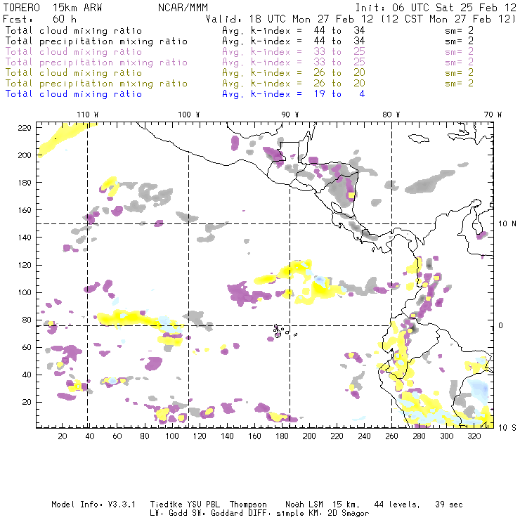The image size is (520, 520).
Task: Click "100" on the vertical axis
Action: click(x=25, y=292)
